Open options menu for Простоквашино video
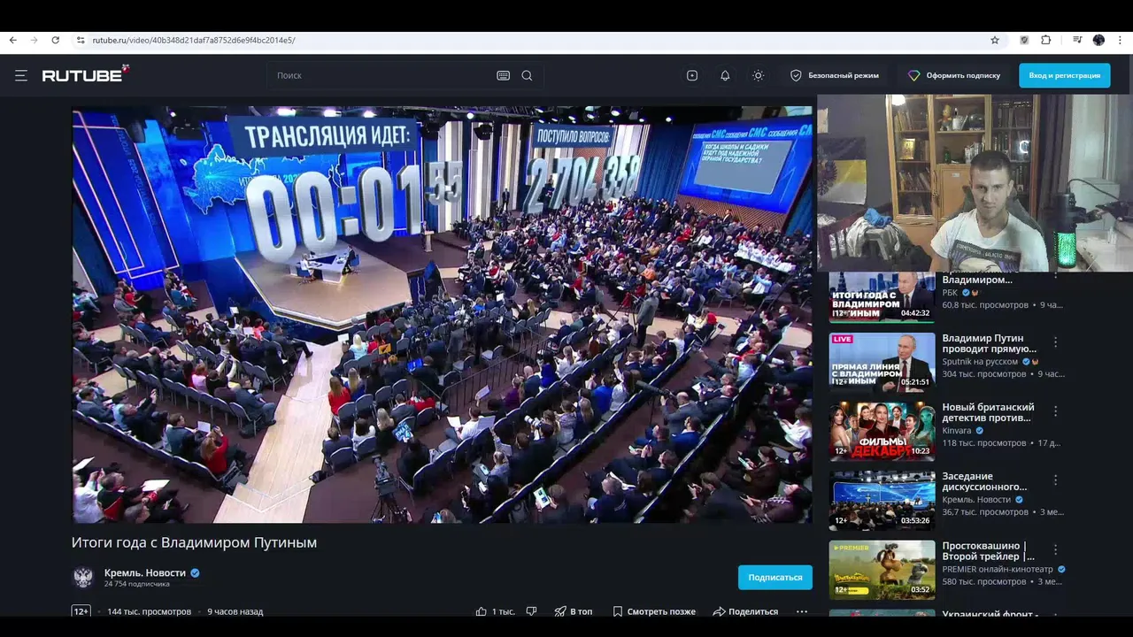This screenshot has height=637, width=1133. 1055,549
